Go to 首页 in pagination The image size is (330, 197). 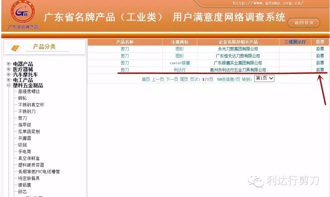146,79
